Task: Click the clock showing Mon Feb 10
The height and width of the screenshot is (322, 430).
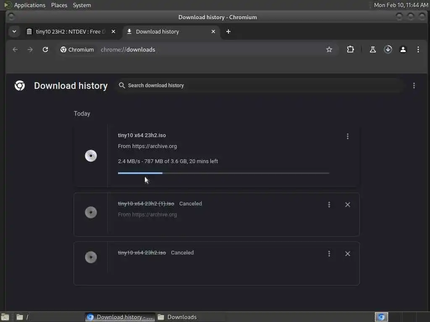Action: coord(401,5)
